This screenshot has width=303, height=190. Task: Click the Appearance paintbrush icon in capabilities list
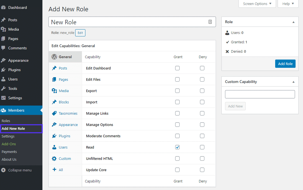click(x=55, y=124)
